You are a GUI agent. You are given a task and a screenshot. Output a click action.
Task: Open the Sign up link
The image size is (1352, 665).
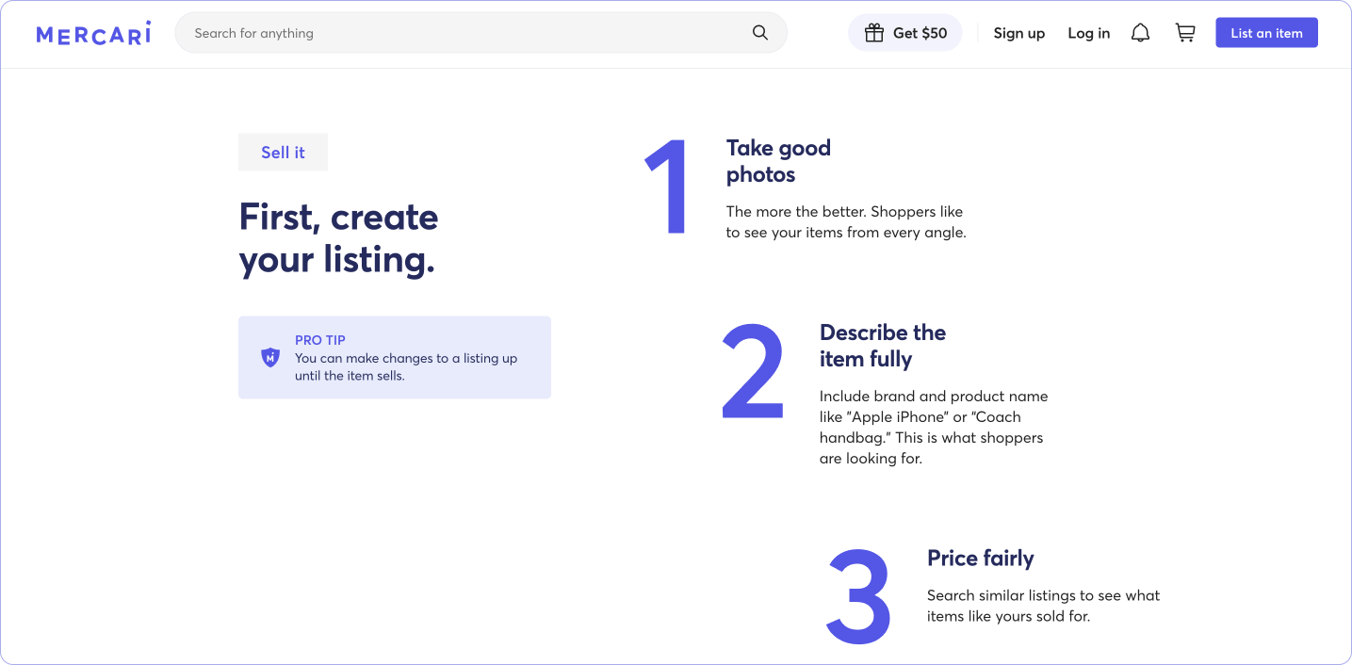coord(1018,32)
